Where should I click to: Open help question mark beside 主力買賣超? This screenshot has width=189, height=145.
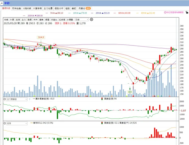30,99
